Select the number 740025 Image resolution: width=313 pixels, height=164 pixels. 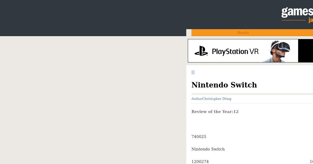199,137
